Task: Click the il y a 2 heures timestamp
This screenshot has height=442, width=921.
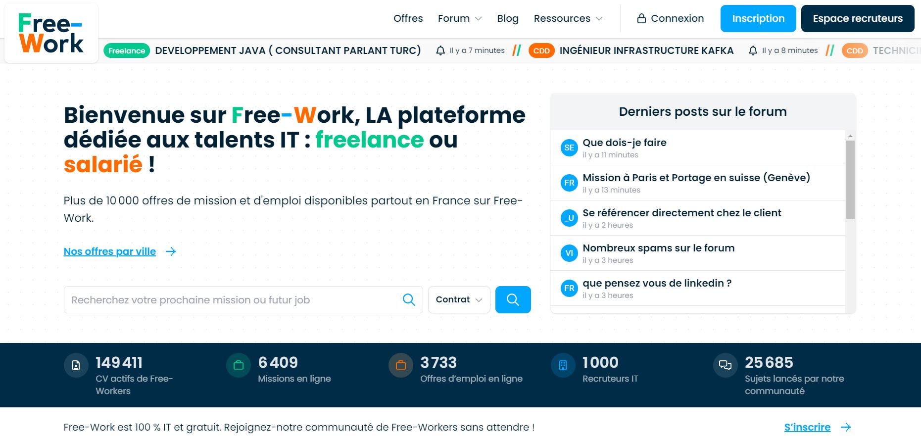Action: (608, 225)
